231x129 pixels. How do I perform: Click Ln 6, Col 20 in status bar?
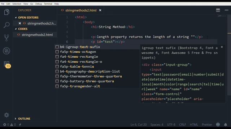[x=139, y=125]
